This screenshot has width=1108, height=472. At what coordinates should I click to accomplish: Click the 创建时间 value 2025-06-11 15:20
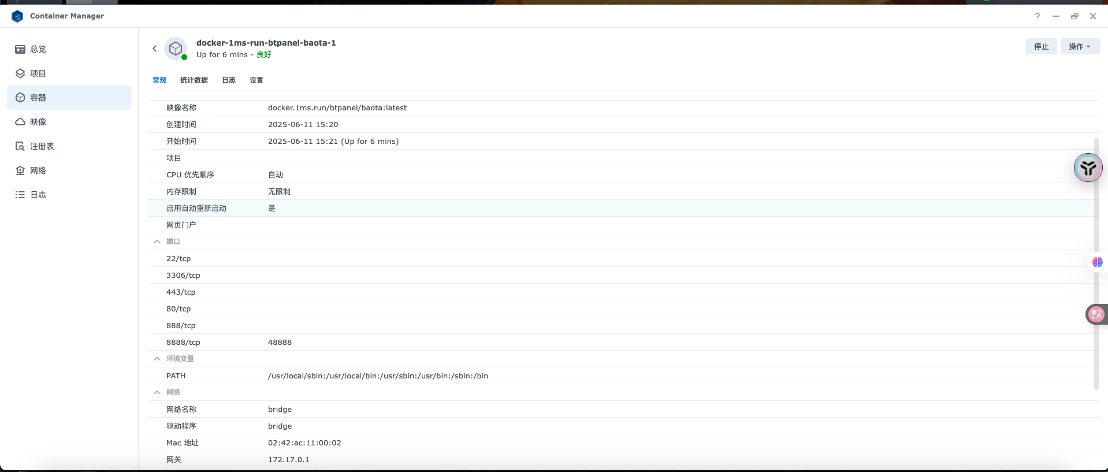tap(303, 125)
